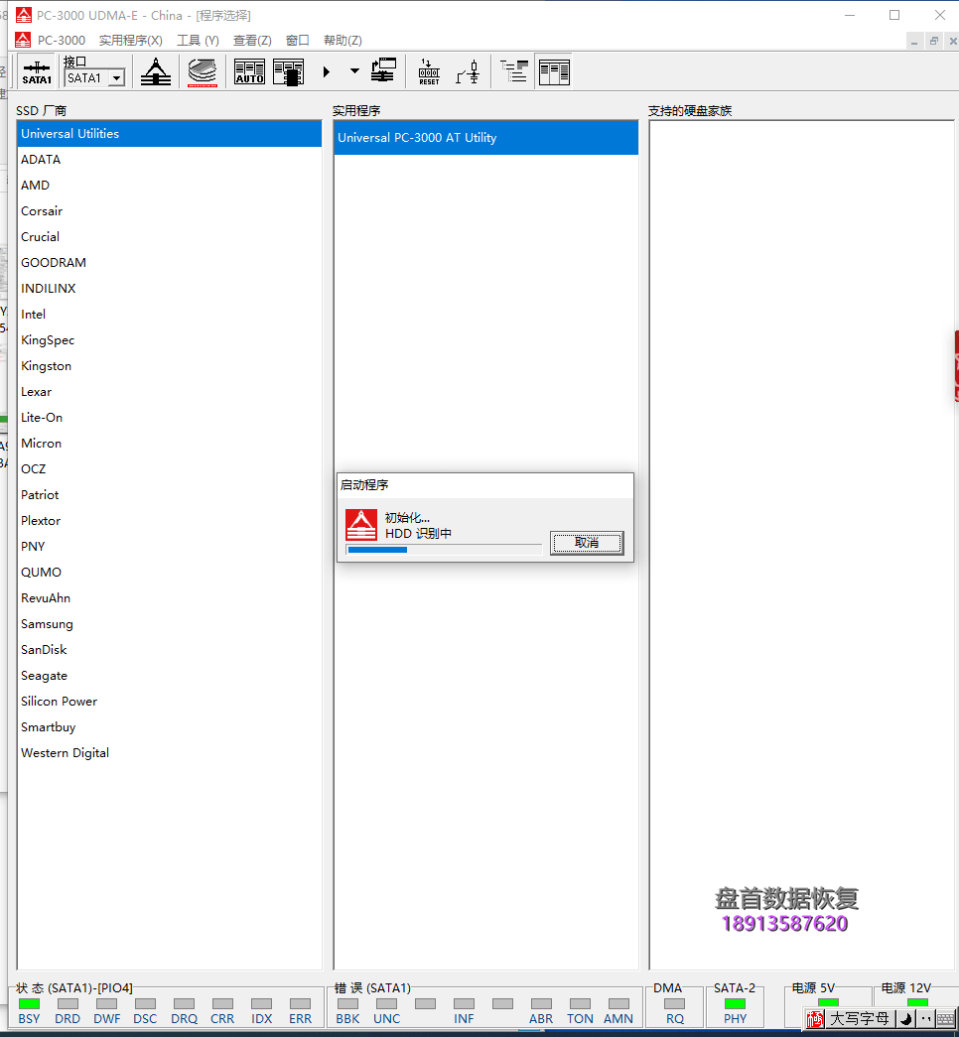
Task: Select Samsung in SSD vendor list
Action: [x=170, y=623]
